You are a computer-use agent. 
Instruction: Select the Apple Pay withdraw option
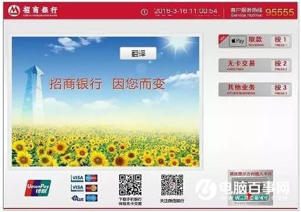pyautogui.click(x=255, y=41)
